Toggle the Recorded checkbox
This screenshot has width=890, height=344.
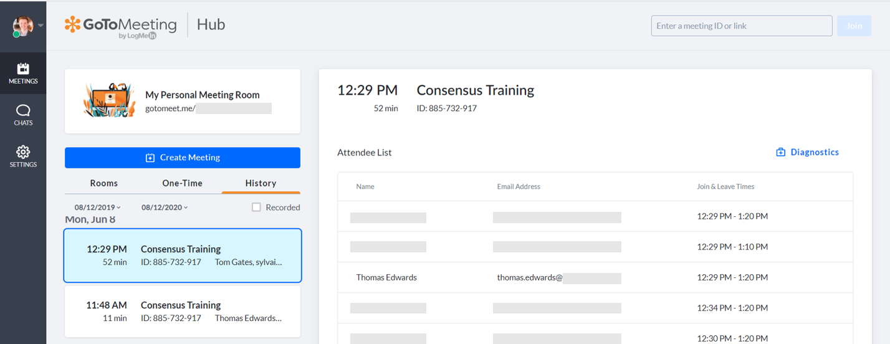256,208
